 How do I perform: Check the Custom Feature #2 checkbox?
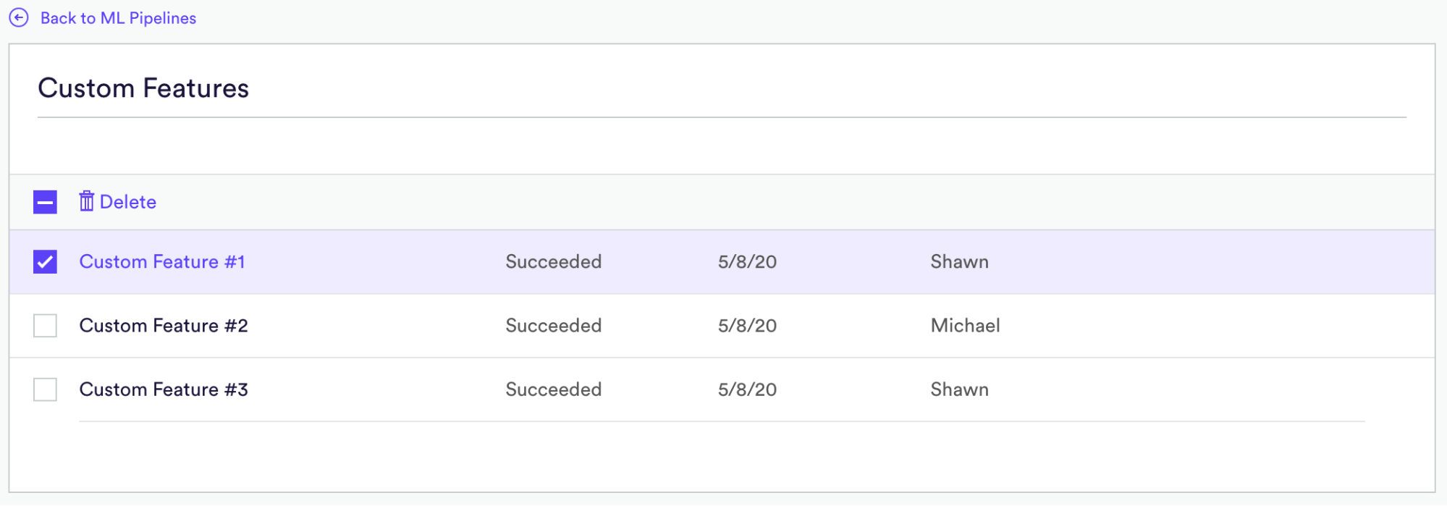click(45, 326)
